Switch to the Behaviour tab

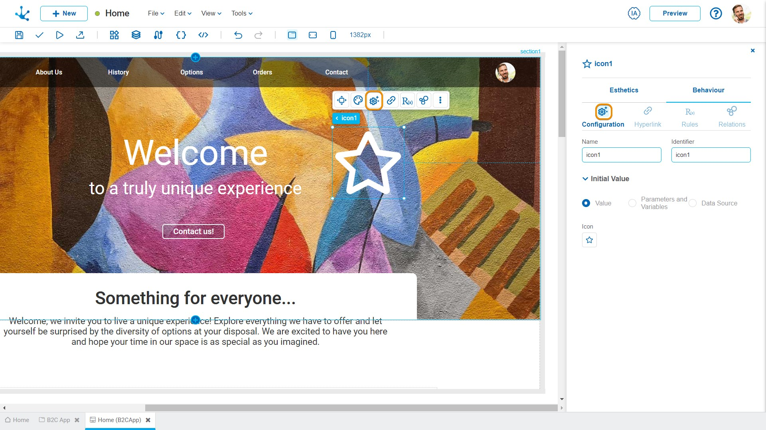point(708,90)
